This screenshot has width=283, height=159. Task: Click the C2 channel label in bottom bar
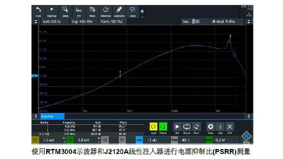[70, 140]
